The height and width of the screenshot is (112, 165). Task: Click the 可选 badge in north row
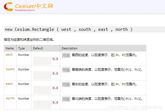coord(66,99)
